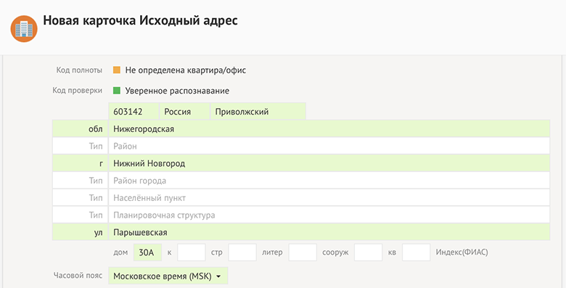
Task: Click the text Не определена квартира/офис
Action: point(186,70)
